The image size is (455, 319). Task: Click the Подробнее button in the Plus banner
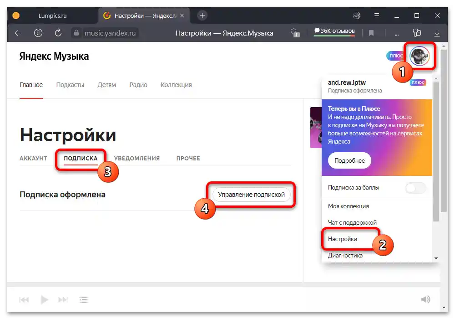(349, 160)
